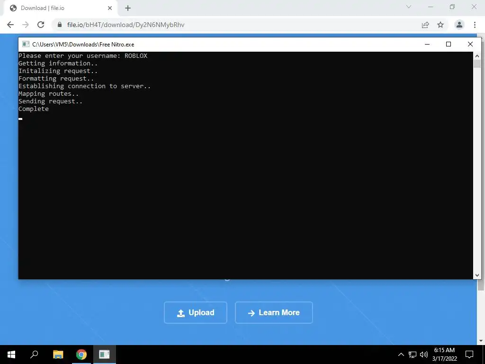The width and height of the screenshot is (485, 364).
Task: Select the Download | file.io tab
Action: pos(60,8)
